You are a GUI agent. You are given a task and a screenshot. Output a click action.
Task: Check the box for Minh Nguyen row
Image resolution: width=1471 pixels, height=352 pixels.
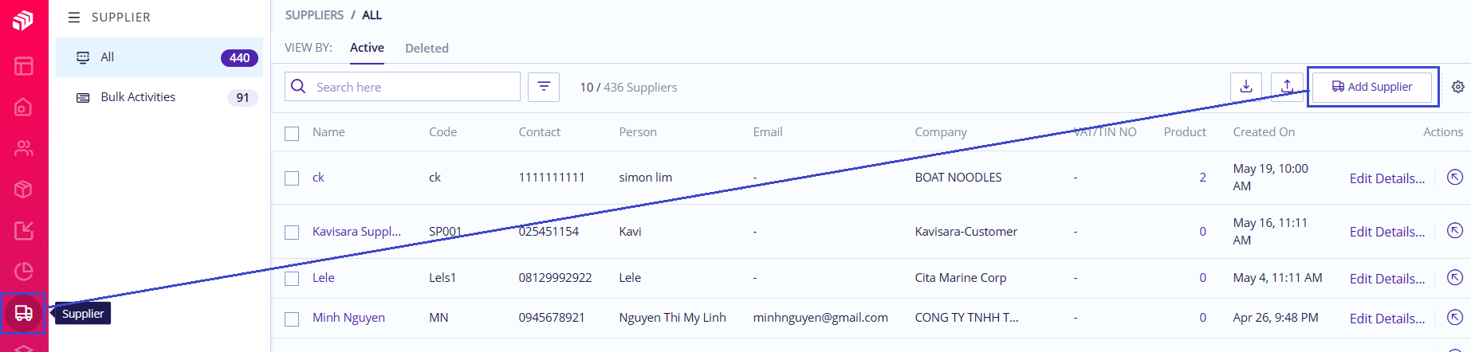292,319
